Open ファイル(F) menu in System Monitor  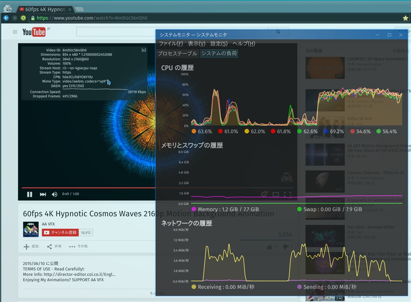coord(171,43)
